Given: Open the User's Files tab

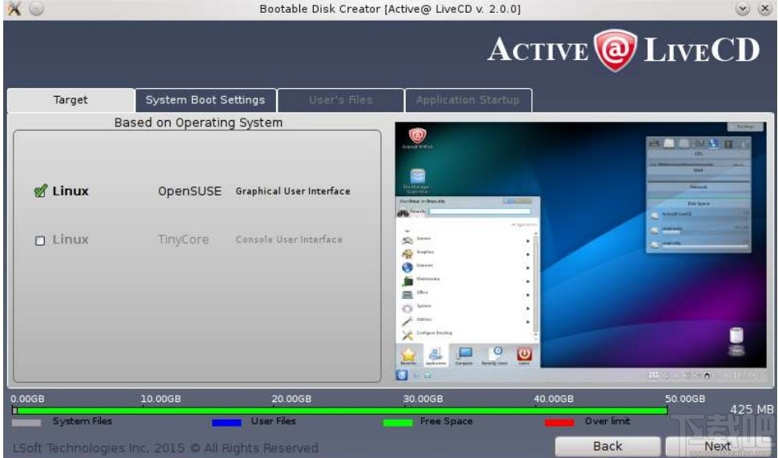Looking at the screenshot, I should (340, 100).
